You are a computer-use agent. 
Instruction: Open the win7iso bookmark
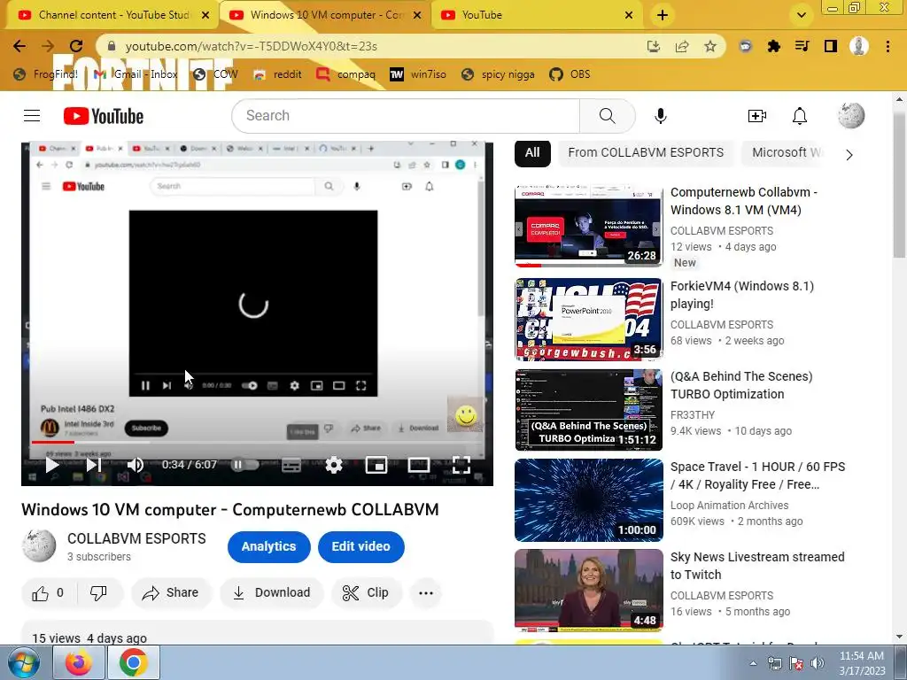coord(418,74)
